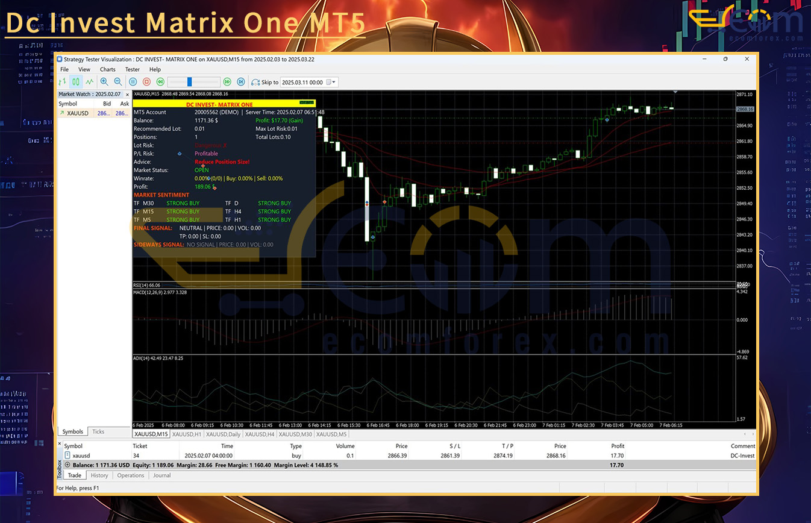The image size is (811, 523).
Task: Stop the strategy tester run
Action: click(x=146, y=81)
